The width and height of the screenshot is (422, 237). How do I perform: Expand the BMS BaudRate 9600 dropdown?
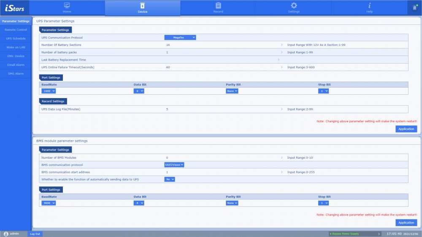(49, 203)
